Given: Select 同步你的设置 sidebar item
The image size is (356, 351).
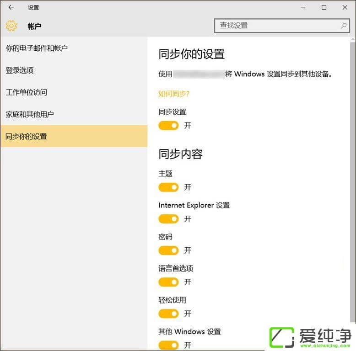Looking at the screenshot, I should 27,136.
